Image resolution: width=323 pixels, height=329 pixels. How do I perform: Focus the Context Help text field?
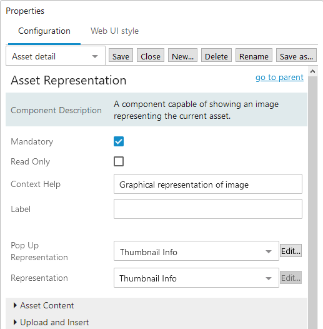208,184
